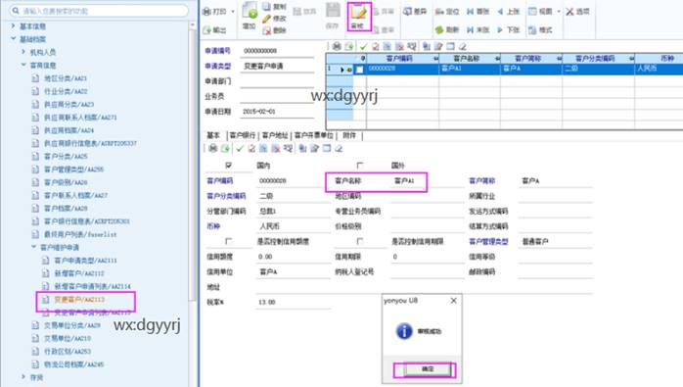Screen dimensions: 683x387
Task: Click the 增加 (Add) icon in toolbar
Action: coord(250,11)
